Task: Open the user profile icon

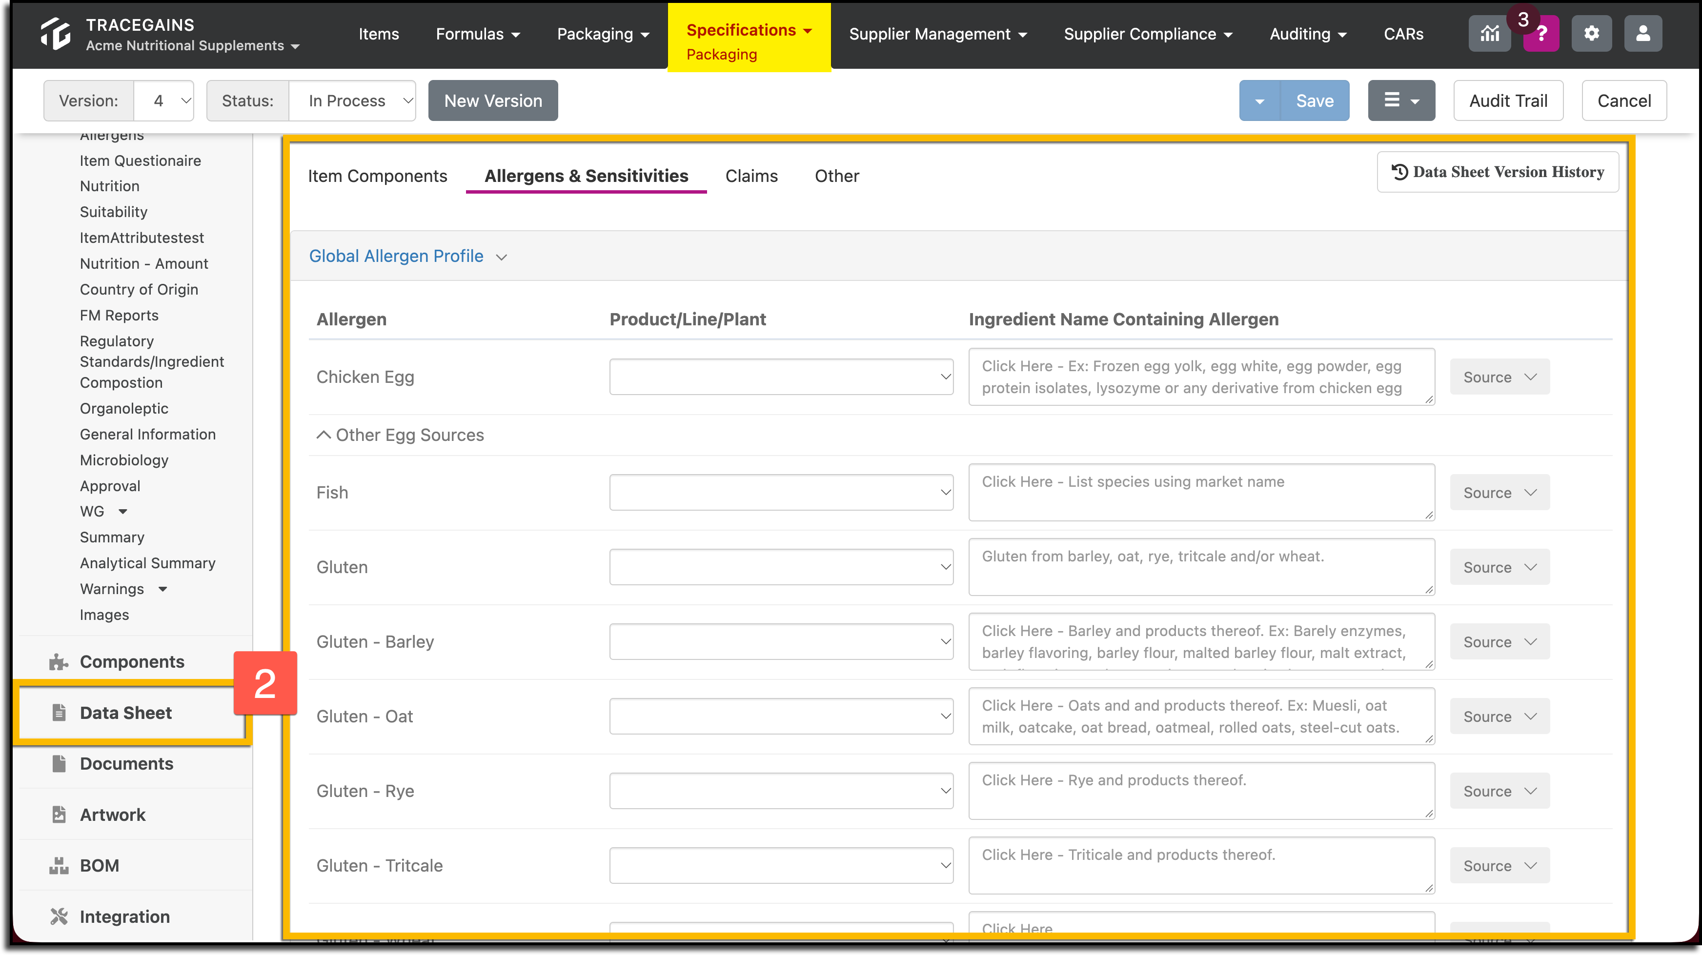Action: 1643,34
